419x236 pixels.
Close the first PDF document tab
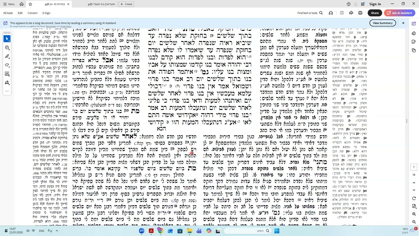68,4
